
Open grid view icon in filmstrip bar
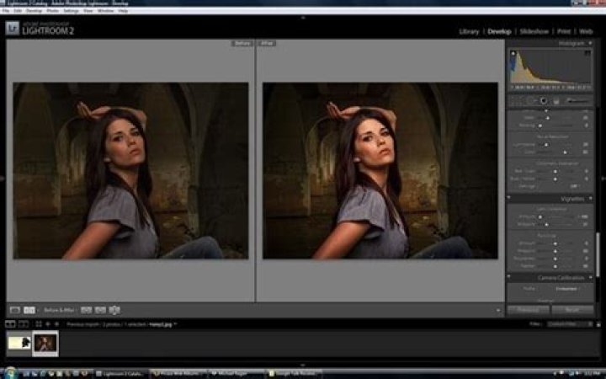pyautogui.click(x=38, y=324)
